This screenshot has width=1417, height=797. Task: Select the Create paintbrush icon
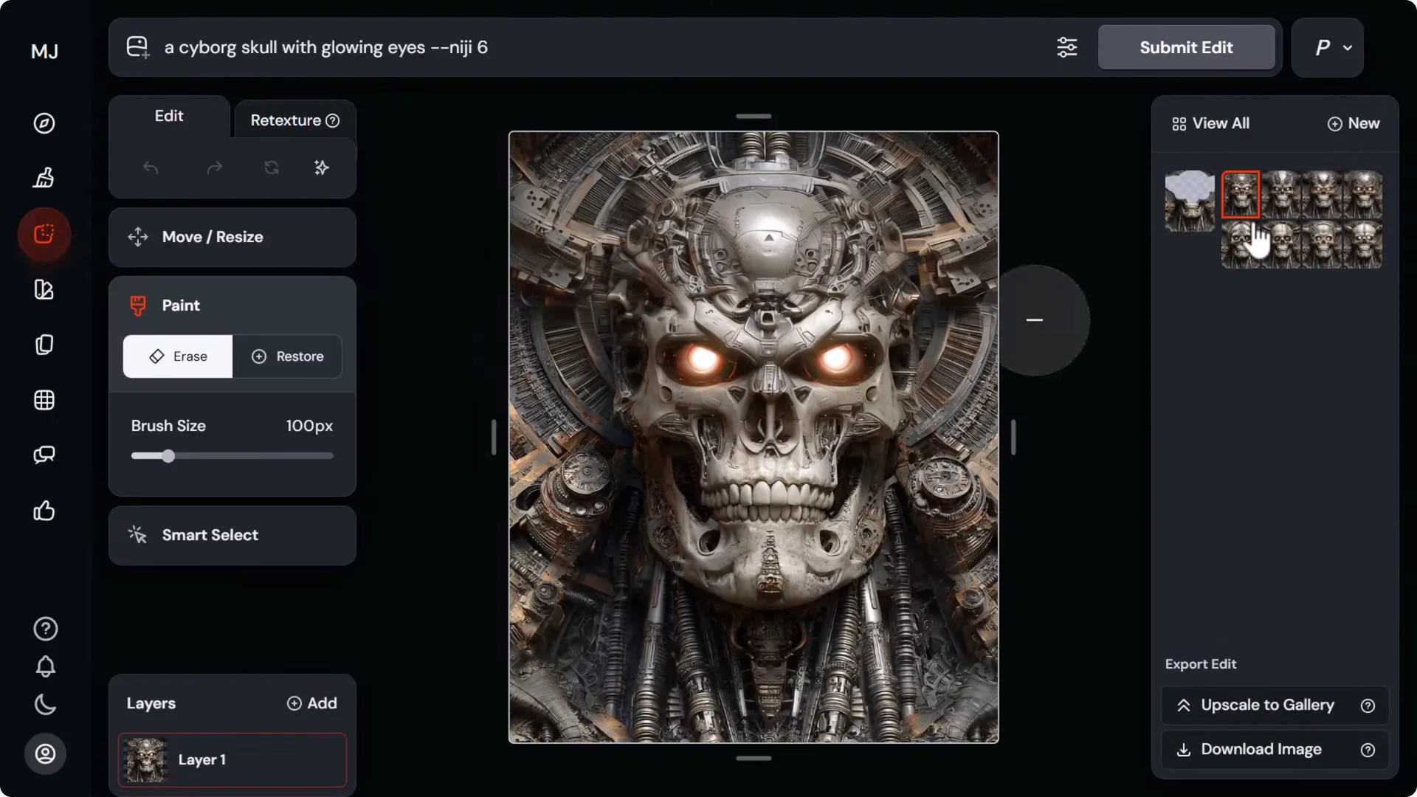tap(44, 177)
